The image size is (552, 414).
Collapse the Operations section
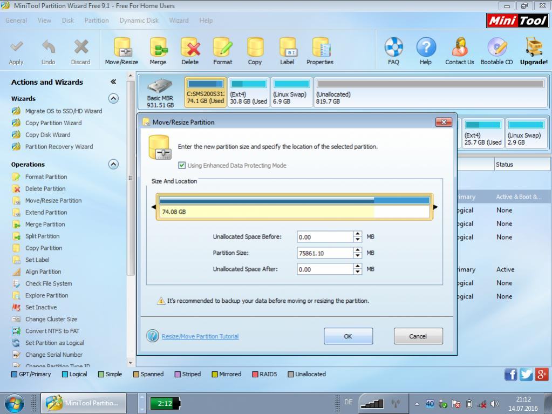point(113,165)
